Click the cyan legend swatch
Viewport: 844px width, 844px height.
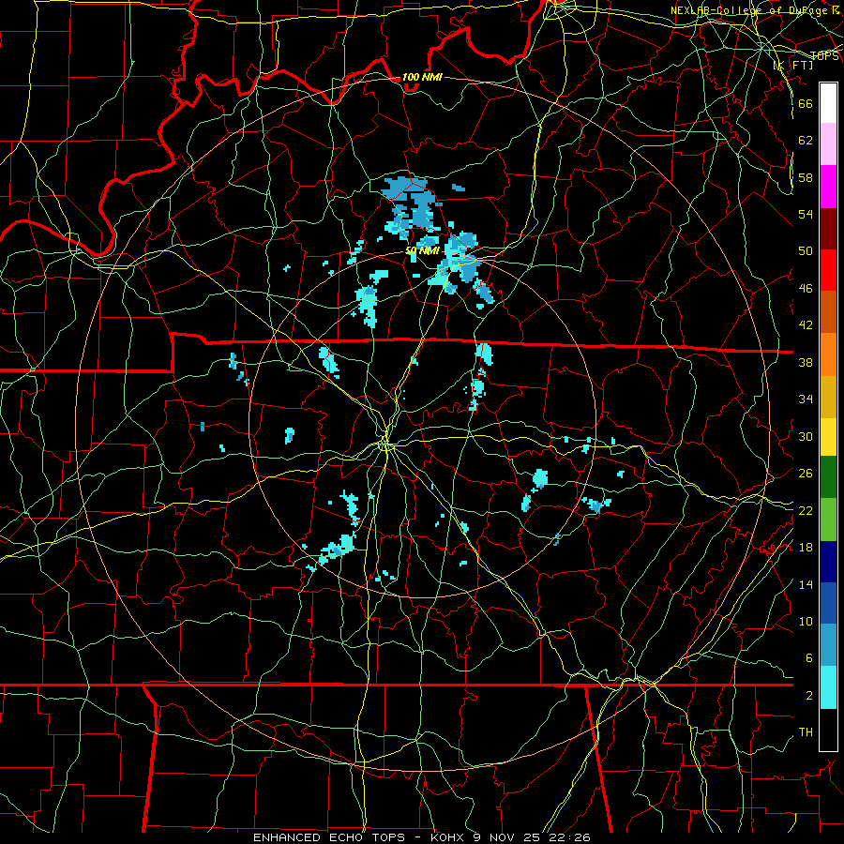(x=828, y=687)
